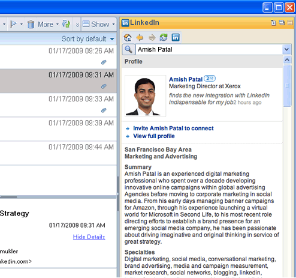This screenshot has height=278, width=296.
Task: Refresh the LinkedIn panel
Action: pos(164,37)
